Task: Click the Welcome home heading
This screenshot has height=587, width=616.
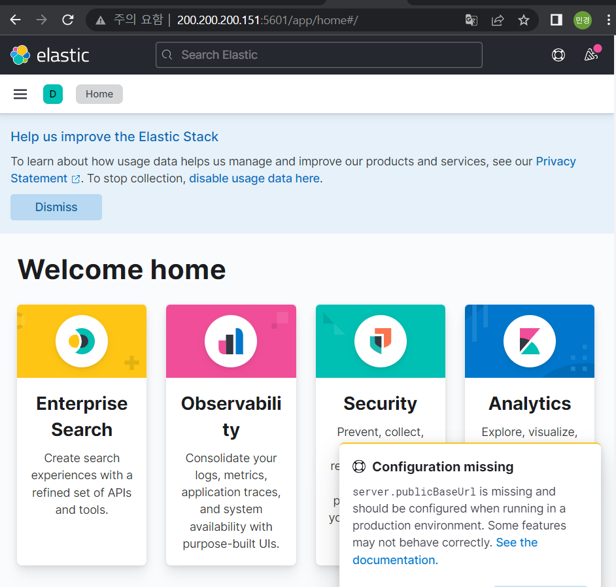Action: [x=122, y=270]
